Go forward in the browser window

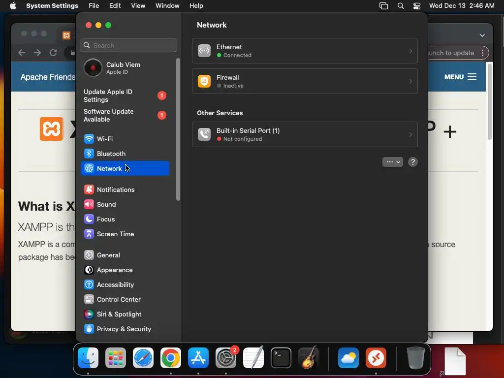pos(37,53)
